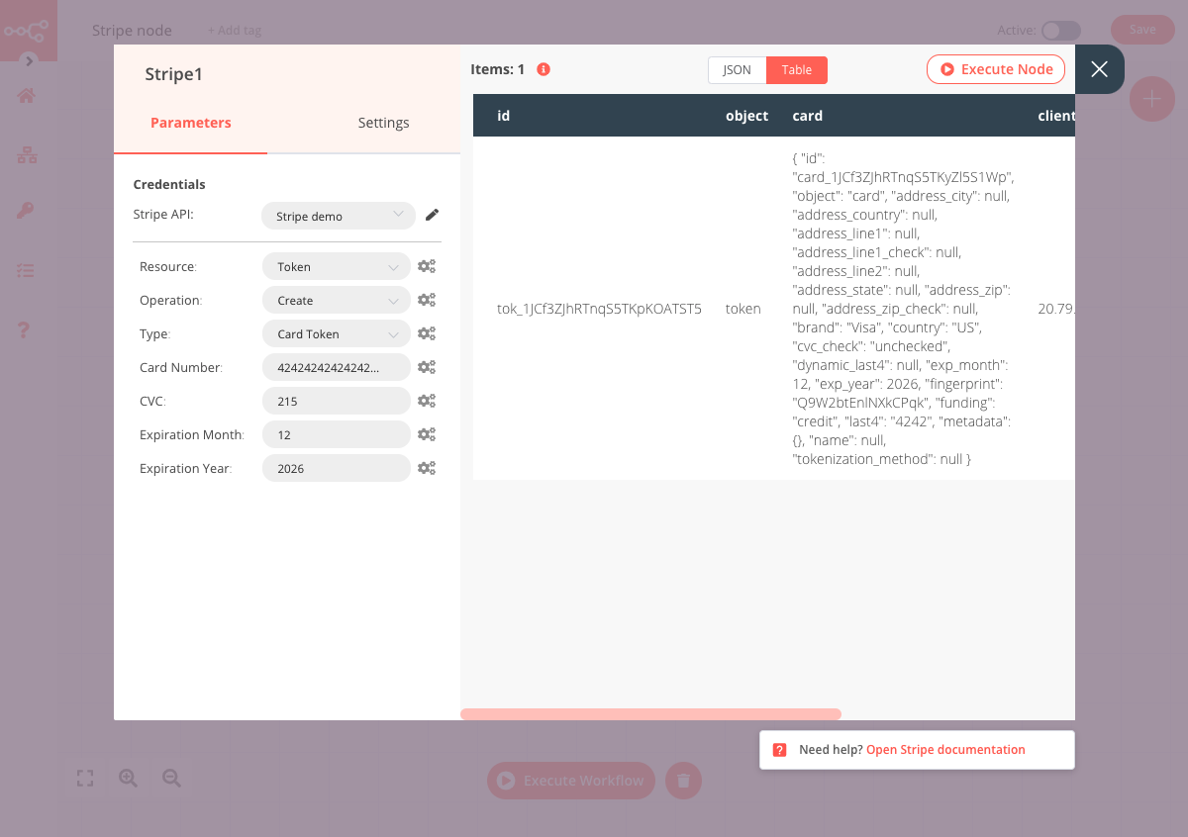Switch to the Settings tab
1188x837 pixels.
[x=383, y=123]
